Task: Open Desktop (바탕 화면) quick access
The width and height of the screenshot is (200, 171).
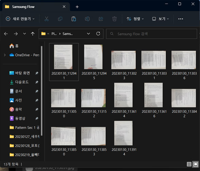Action: click(x=20, y=73)
